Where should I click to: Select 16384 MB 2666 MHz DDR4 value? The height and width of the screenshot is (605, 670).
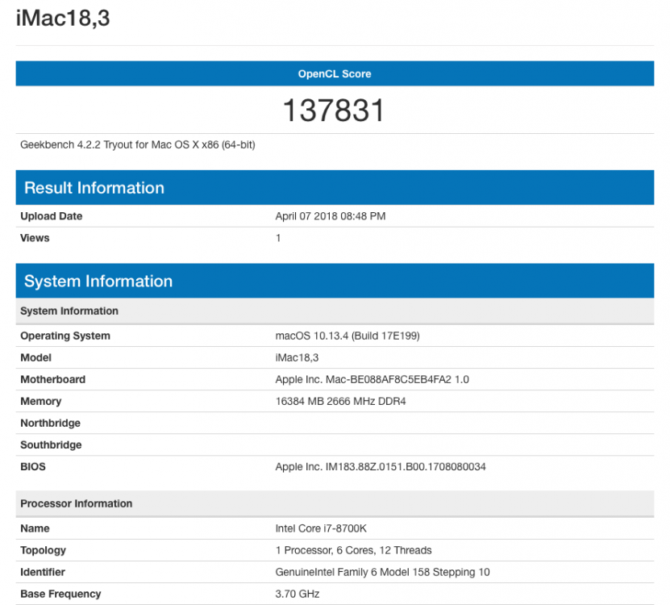340,401
